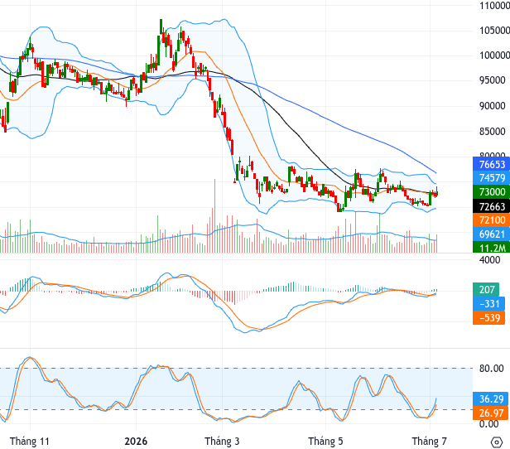
Task: Select the 73000 last price label
Action: (x=491, y=191)
